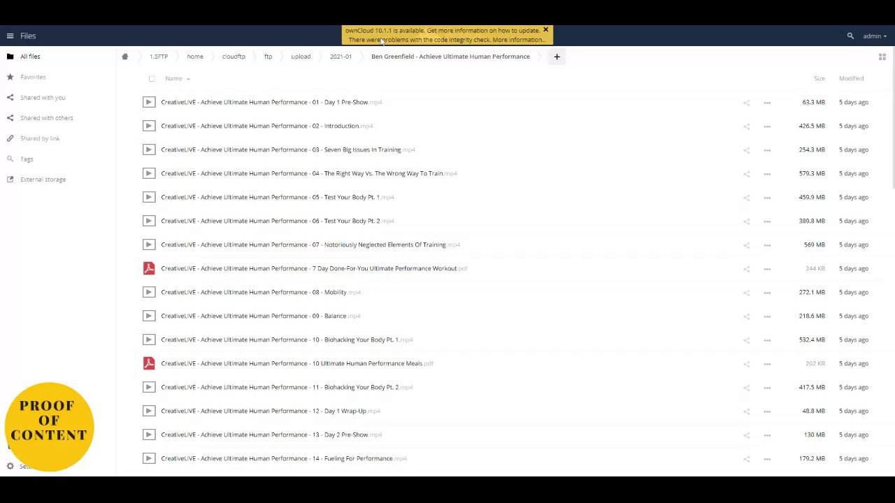Open more actions for 04 - The Right Way
The image size is (895, 503).
[767, 173]
